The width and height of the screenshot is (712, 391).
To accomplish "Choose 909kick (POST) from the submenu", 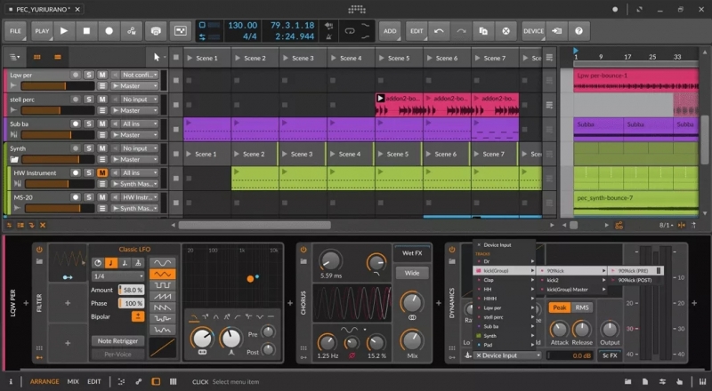I will (635, 280).
